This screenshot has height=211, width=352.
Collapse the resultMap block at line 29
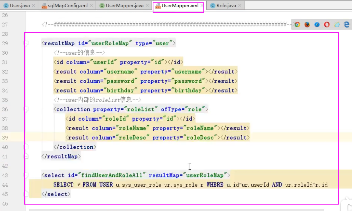pos(26,43)
